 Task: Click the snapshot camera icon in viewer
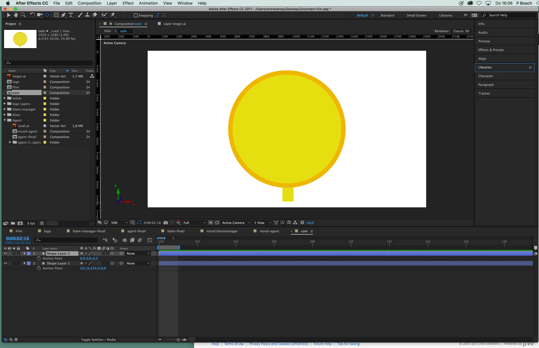click(166, 223)
